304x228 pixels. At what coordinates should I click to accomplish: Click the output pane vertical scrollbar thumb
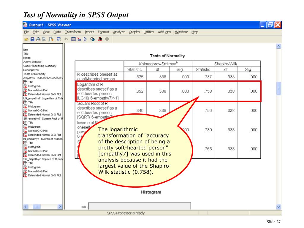click(x=278, y=88)
